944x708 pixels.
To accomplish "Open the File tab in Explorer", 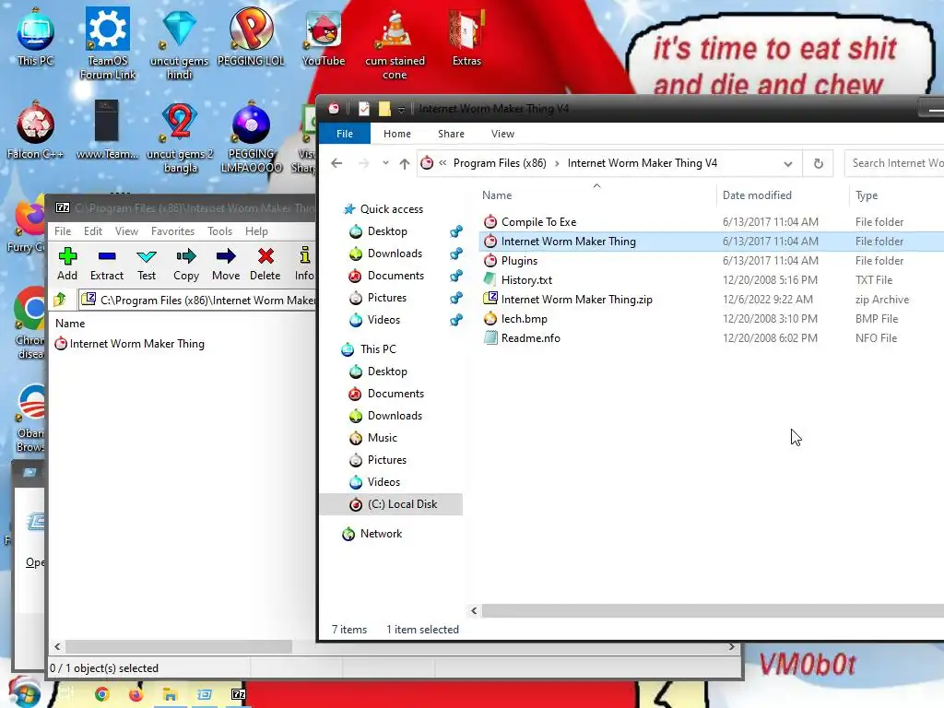I will click(x=345, y=134).
